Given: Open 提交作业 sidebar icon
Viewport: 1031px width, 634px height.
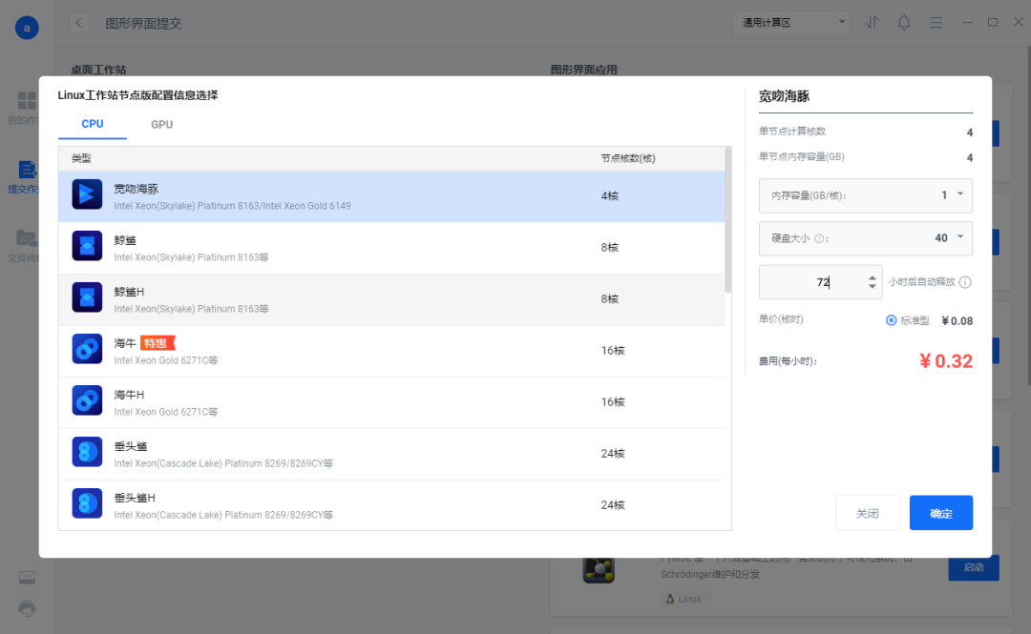Looking at the screenshot, I should click(27, 170).
